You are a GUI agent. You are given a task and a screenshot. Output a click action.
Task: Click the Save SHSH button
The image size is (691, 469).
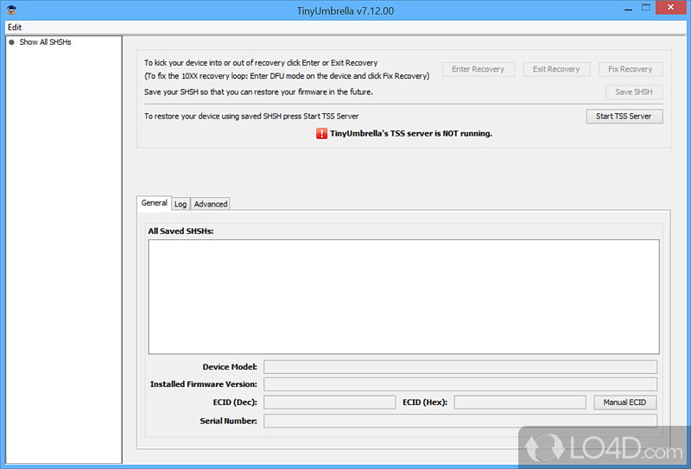[x=634, y=92]
